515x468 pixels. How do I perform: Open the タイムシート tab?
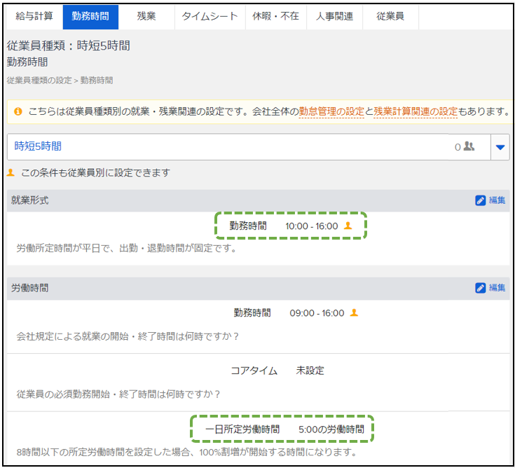coord(210,16)
